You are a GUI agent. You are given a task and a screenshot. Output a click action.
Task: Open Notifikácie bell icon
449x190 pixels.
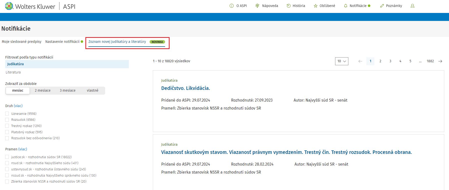[346, 6]
